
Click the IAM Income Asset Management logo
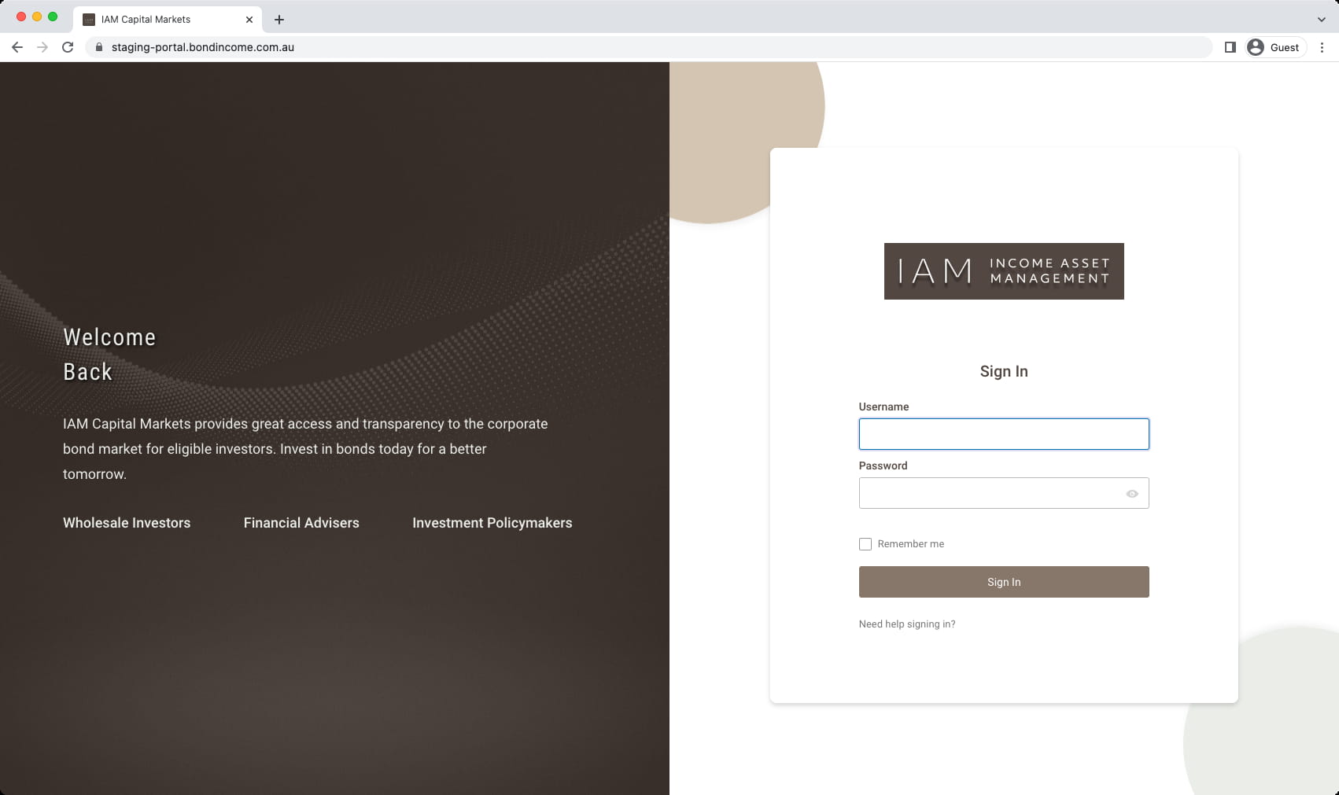tap(1004, 271)
